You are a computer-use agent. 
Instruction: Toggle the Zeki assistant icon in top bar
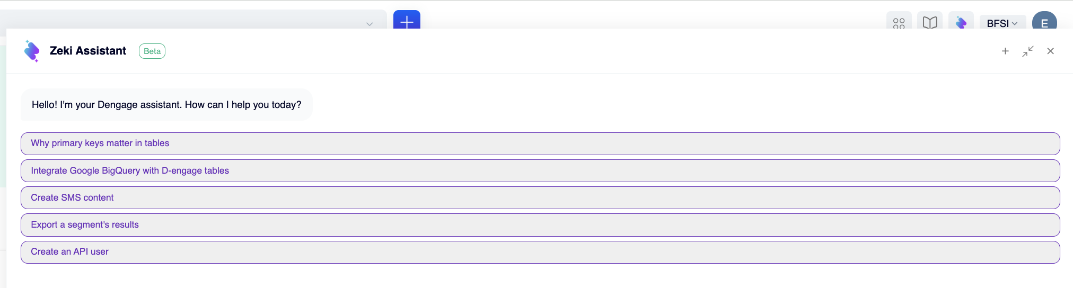(961, 22)
